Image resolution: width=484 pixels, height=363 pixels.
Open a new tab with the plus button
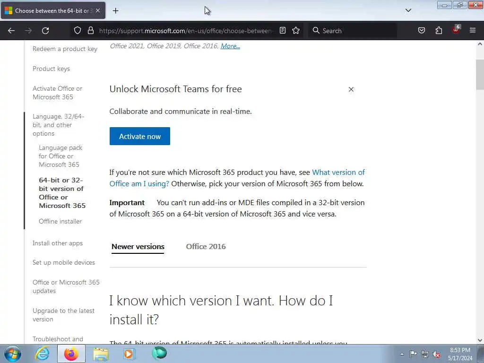point(115,11)
